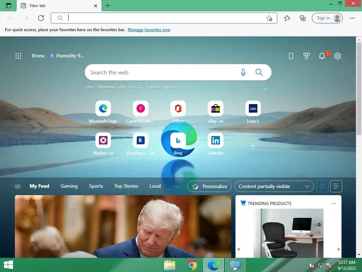362x272 pixels.
Task: Select the My Feed tab
Action: click(x=39, y=186)
